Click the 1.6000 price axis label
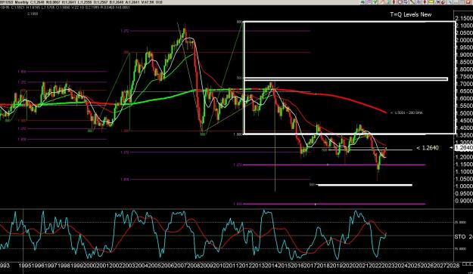 [x=465, y=99]
